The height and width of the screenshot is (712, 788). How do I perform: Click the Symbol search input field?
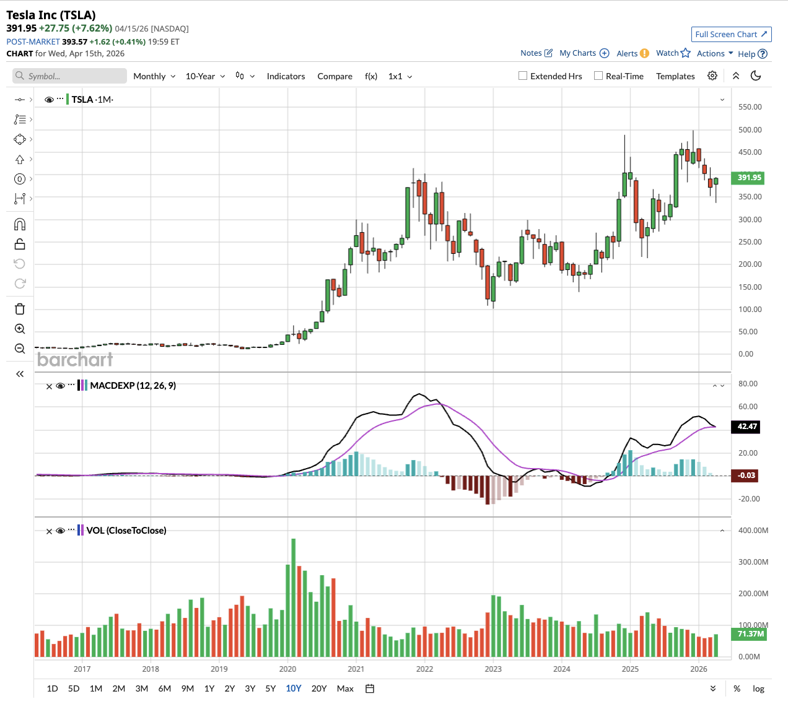pyautogui.click(x=69, y=76)
